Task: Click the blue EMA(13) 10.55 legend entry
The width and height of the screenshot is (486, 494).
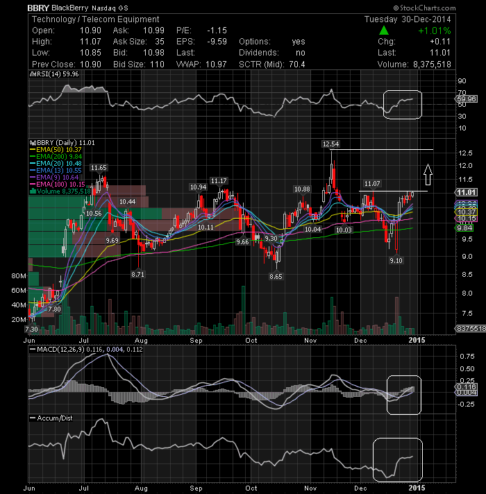Action: 56,171
